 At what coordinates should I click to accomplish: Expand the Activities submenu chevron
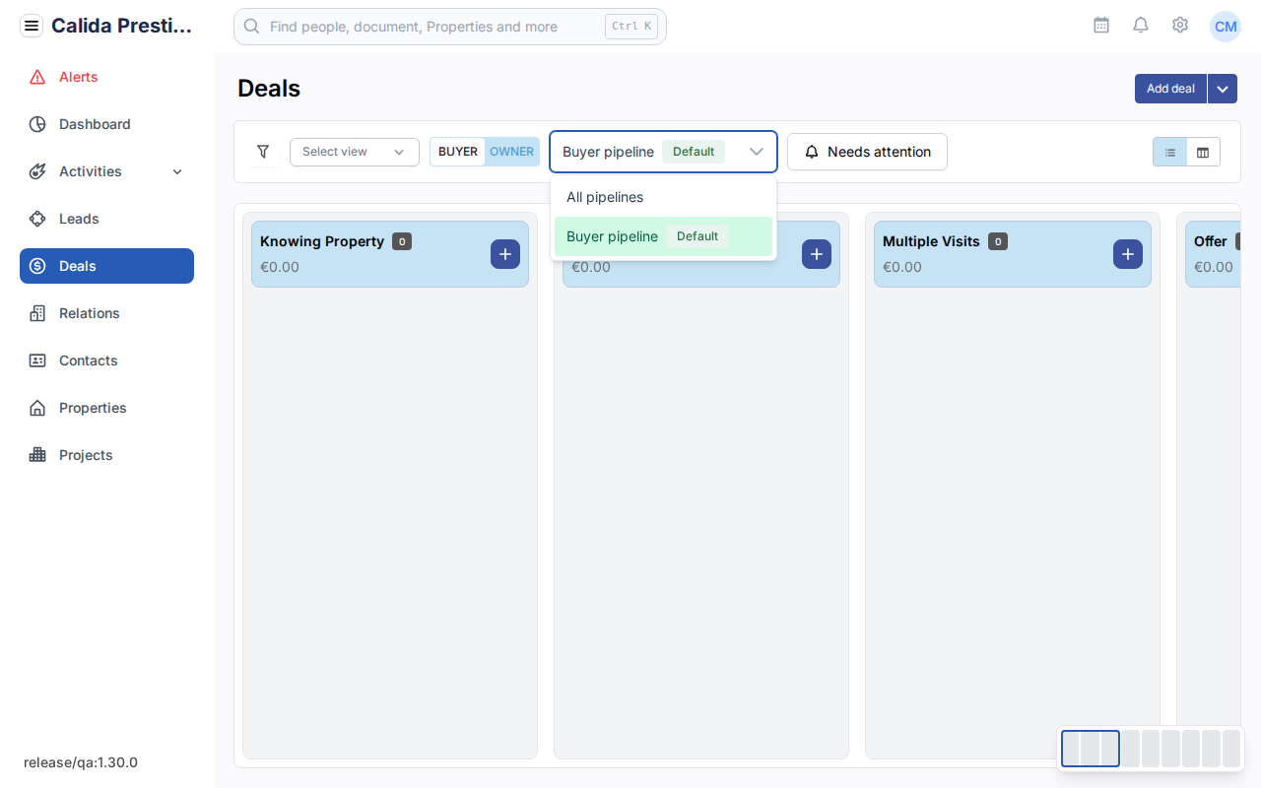coord(177,171)
